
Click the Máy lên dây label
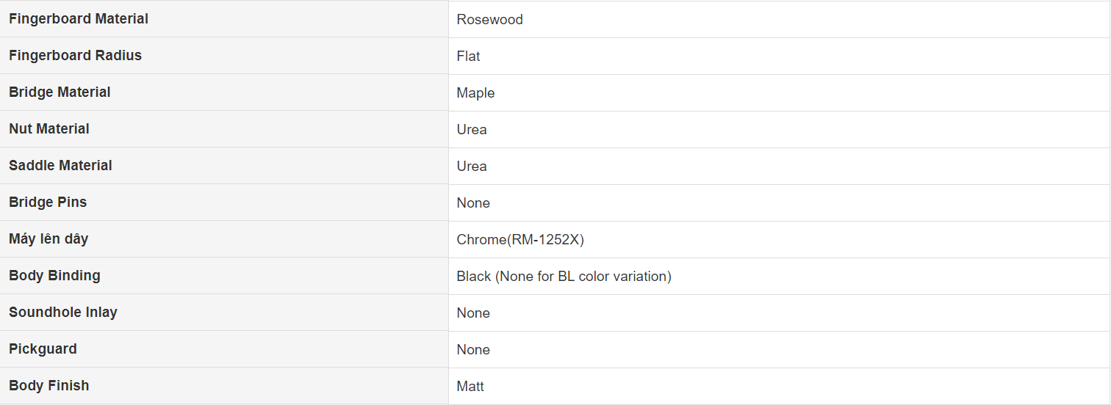(48, 239)
